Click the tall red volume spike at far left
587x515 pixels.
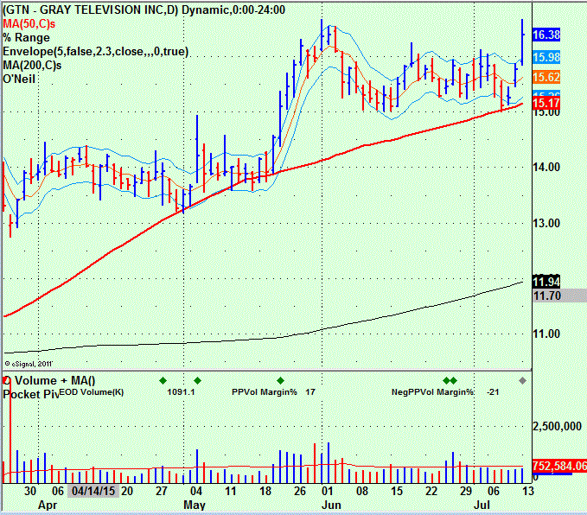10,430
